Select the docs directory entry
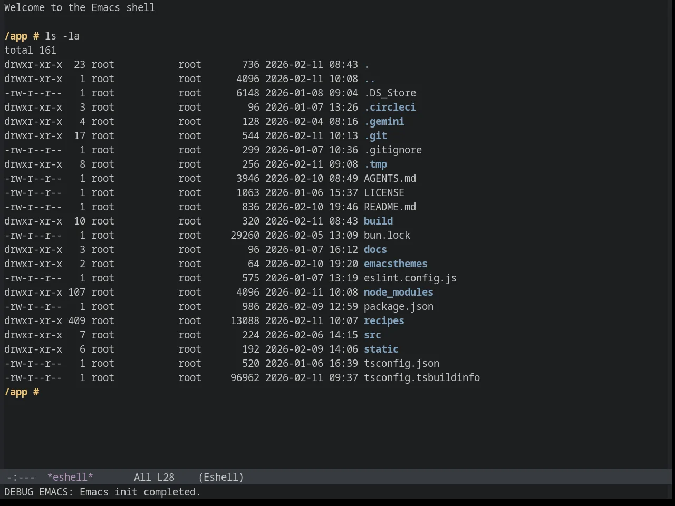Image resolution: width=675 pixels, height=506 pixels. click(x=375, y=249)
